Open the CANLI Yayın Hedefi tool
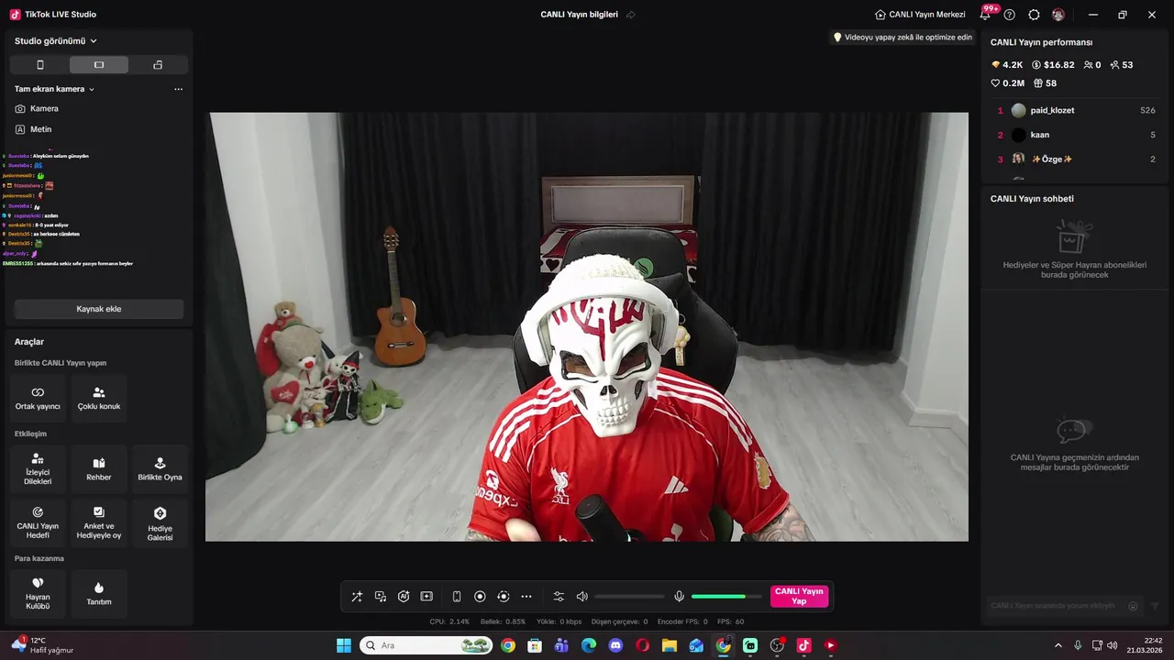This screenshot has height=660, width=1174. point(38,523)
